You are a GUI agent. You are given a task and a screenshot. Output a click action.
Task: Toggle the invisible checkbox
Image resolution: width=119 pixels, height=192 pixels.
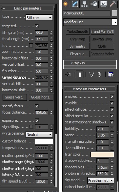coord(112,103)
